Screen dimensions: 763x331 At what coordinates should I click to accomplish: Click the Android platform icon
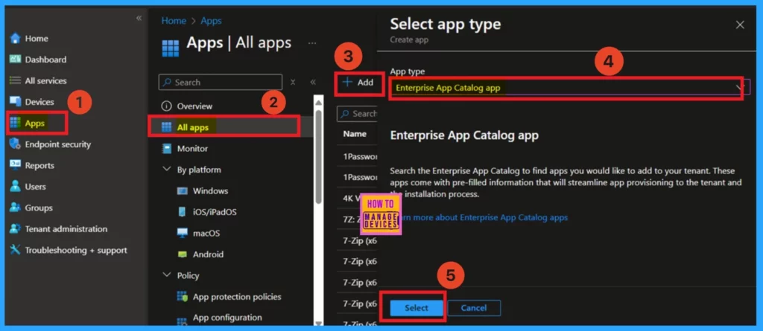tap(183, 254)
